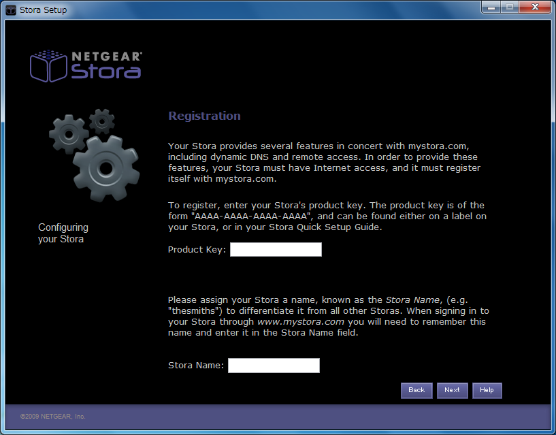Click the "Stora Name:" label
Image resolution: width=556 pixels, height=435 pixels.
[x=196, y=366]
